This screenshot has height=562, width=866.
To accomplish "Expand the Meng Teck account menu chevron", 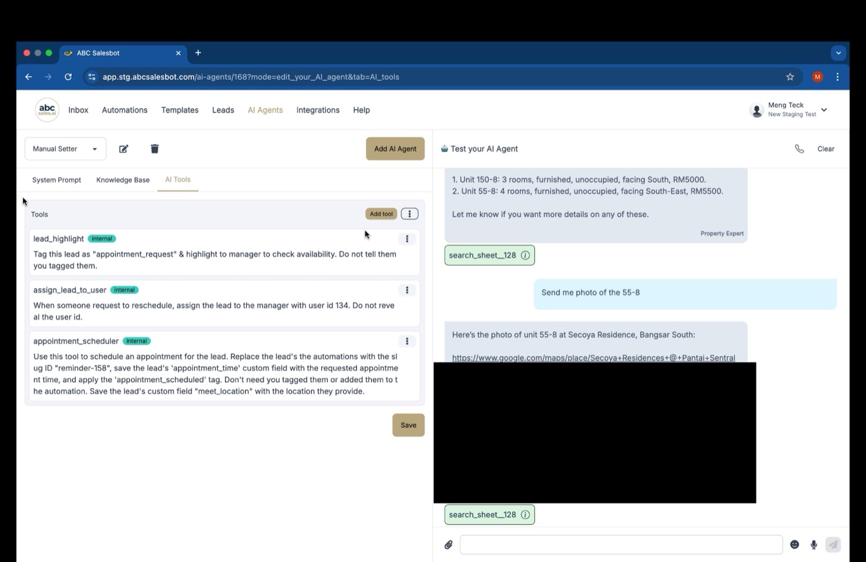I will click(x=824, y=110).
